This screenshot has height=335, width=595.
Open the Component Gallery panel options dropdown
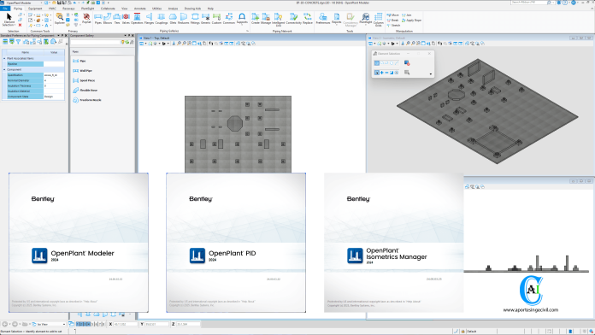[x=125, y=36]
